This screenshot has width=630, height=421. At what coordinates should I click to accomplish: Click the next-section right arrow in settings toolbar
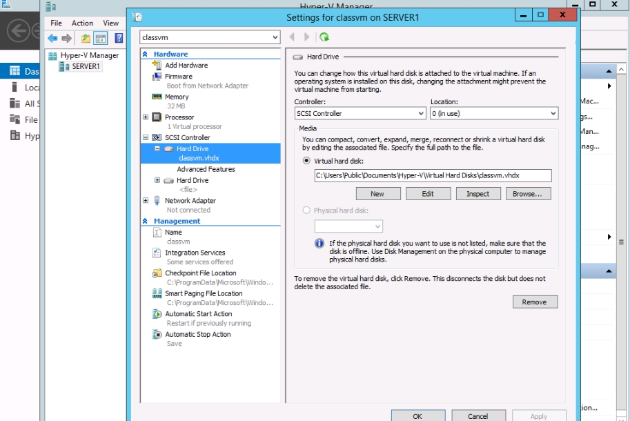click(x=306, y=37)
